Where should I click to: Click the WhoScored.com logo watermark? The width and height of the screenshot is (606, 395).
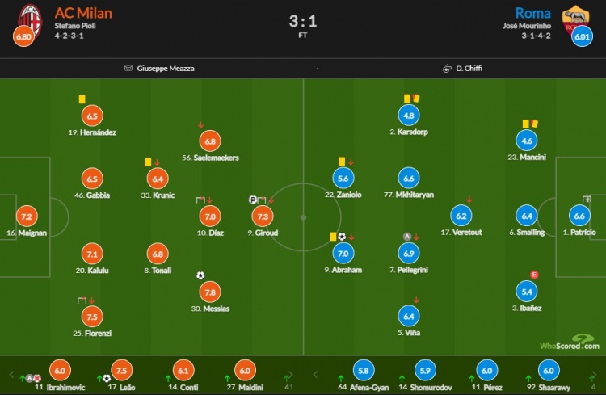pyautogui.click(x=570, y=342)
